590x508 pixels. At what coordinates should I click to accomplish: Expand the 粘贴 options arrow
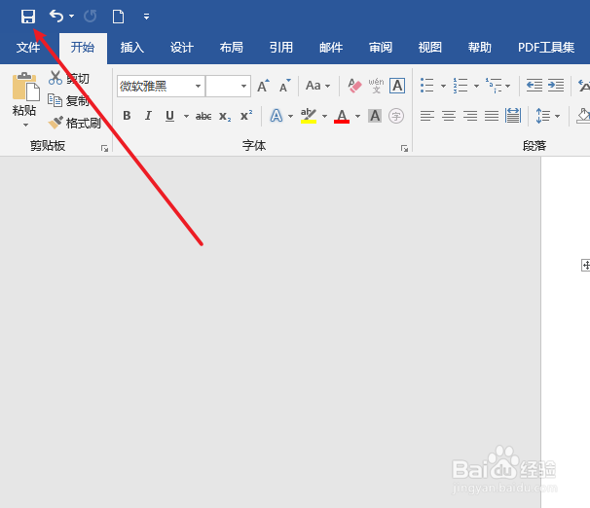pos(25,125)
